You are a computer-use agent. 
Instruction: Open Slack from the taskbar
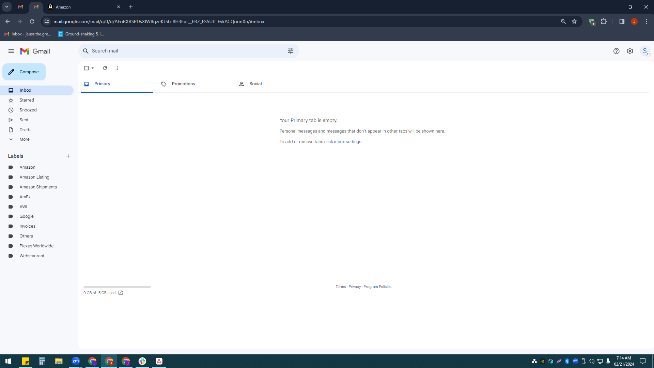pos(142,361)
